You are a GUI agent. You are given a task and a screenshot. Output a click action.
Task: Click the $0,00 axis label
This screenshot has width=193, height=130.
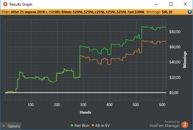(x=174, y=93)
